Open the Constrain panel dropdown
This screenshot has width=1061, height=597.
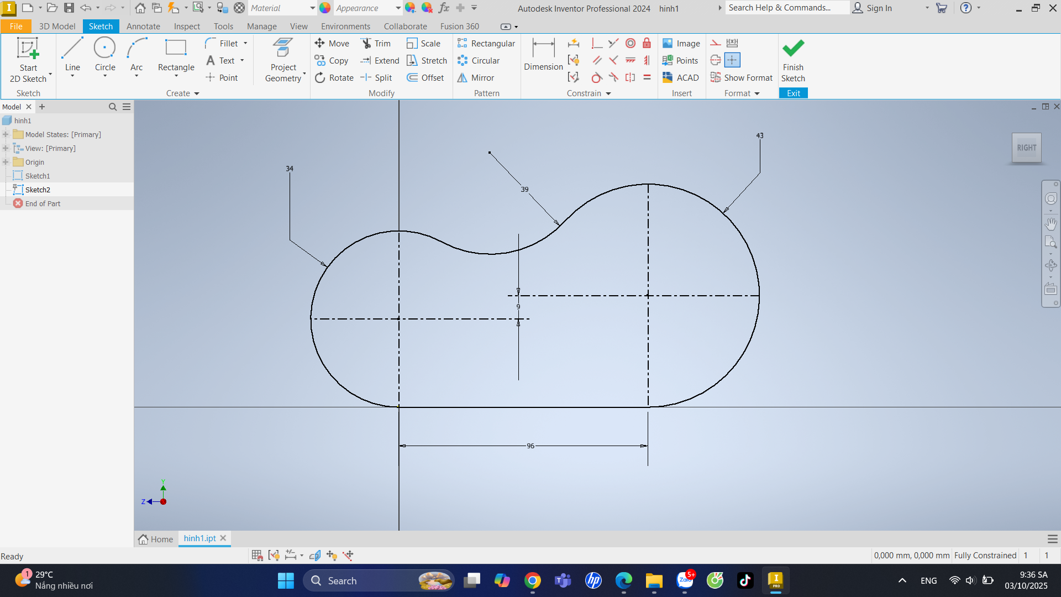coord(608,93)
